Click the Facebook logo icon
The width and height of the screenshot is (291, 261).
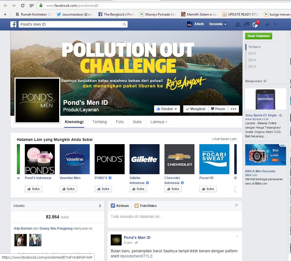[13, 24]
